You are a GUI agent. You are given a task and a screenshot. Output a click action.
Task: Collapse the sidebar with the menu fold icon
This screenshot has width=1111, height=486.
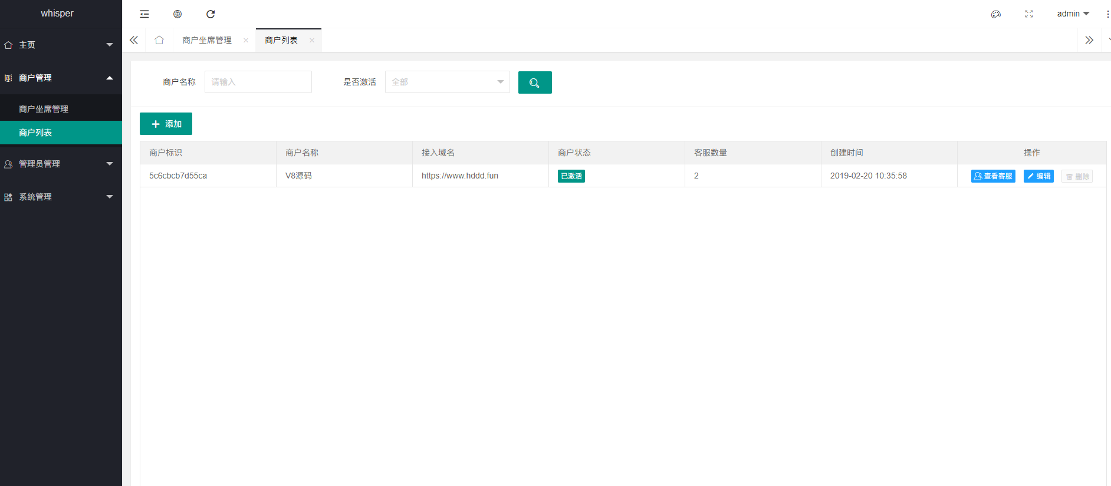[144, 14]
